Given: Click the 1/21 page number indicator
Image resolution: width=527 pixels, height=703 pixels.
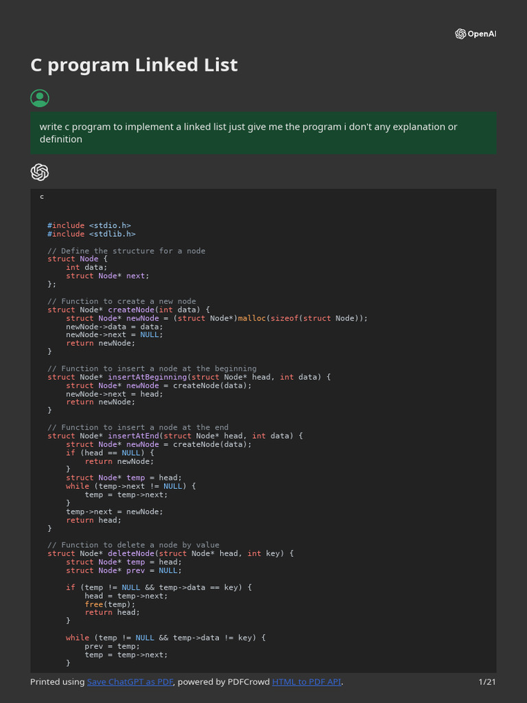Looking at the screenshot, I should tap(487, 682).
